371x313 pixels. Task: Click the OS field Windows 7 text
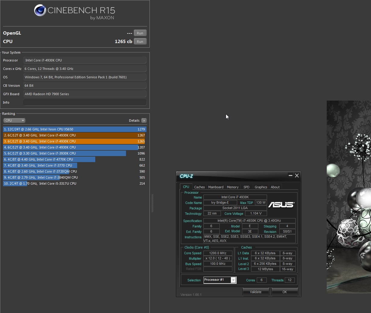[x=85, y=77]
